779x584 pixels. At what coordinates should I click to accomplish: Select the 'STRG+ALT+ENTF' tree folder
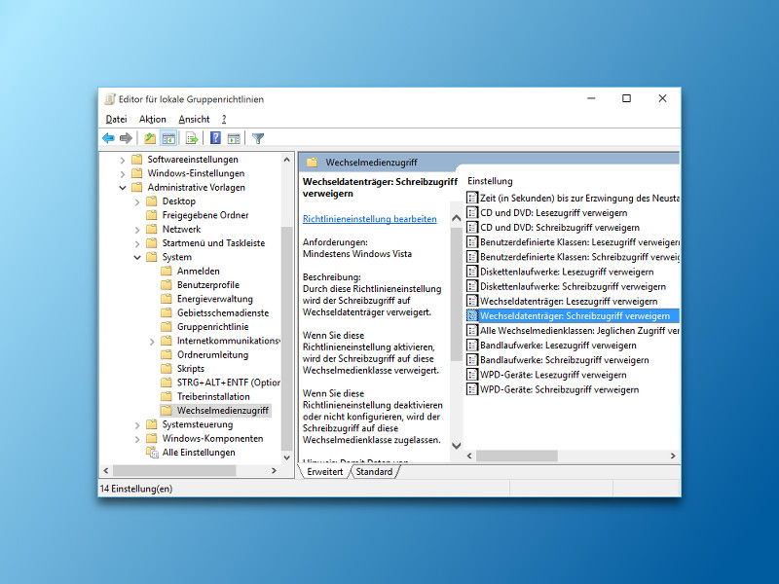pyautogui.click(x=221, y=383)
